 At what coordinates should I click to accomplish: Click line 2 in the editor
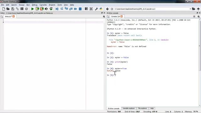pos(54,22)
